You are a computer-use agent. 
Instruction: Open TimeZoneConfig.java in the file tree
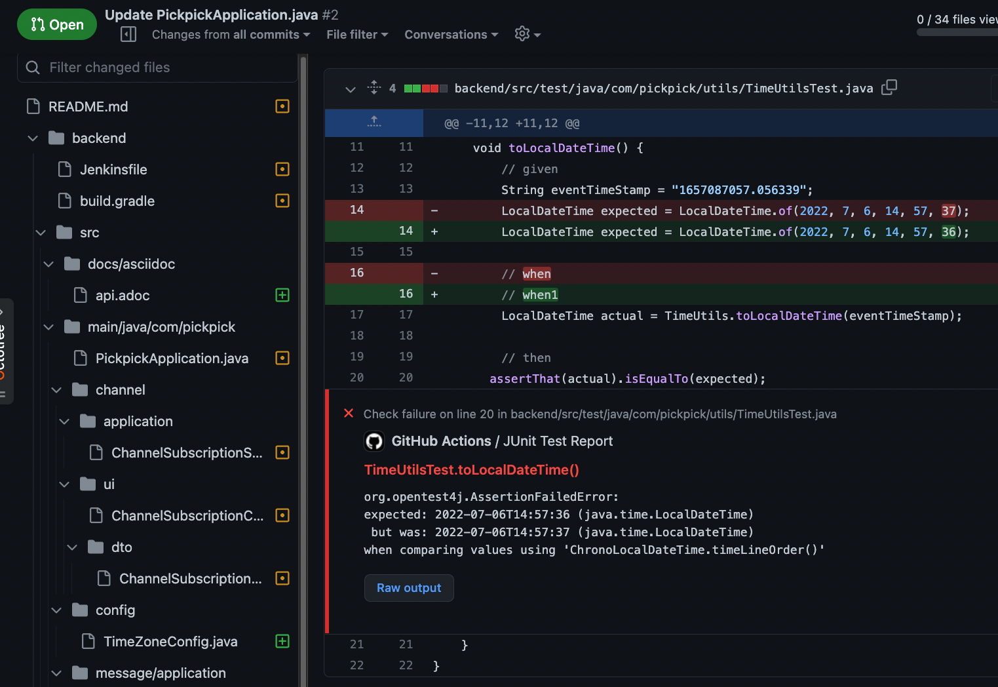point(170,642)
